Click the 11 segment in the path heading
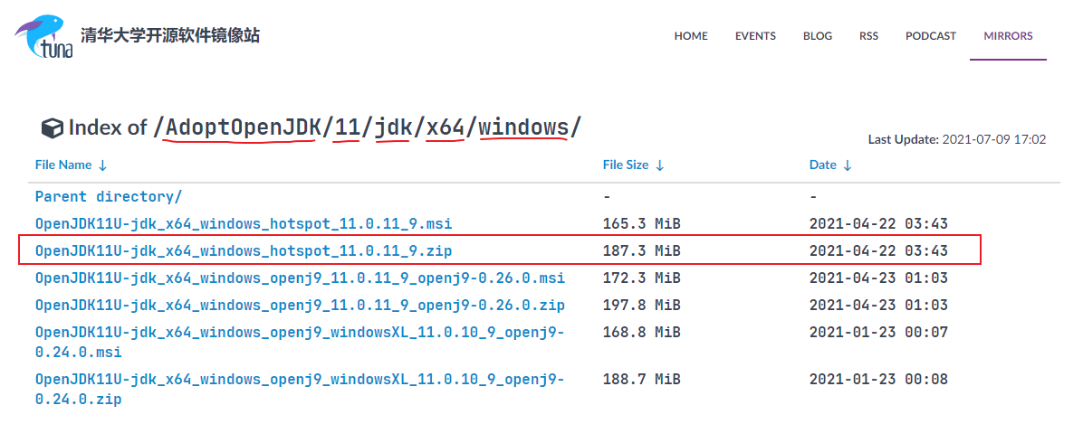This screenshot has height=443, width=1083. [x=346, y=127]
